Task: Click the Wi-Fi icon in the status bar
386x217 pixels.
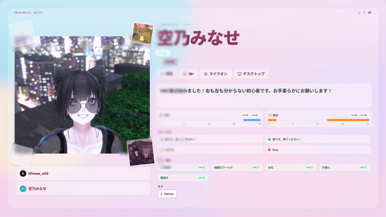Action: [364, 13]
